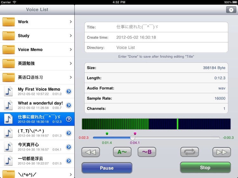Show details for 仕事に疲れた recording
Viewport: 238px width, 178px height.
click(69, 119)
